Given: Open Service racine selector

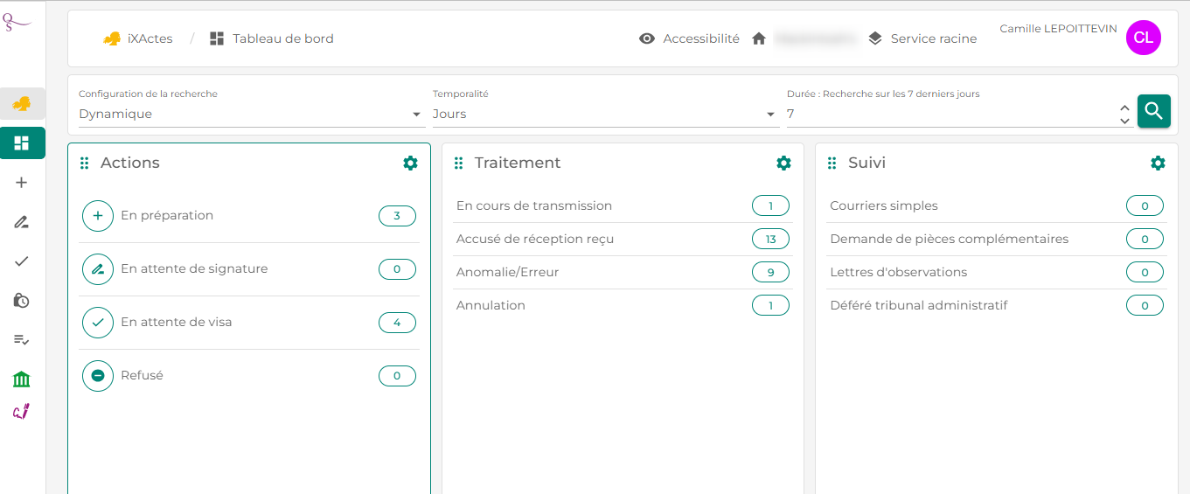Looking at the screenshot, I should (x=922, y=38).
